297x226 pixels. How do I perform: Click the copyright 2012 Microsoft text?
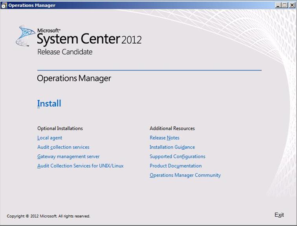point(48,216)
